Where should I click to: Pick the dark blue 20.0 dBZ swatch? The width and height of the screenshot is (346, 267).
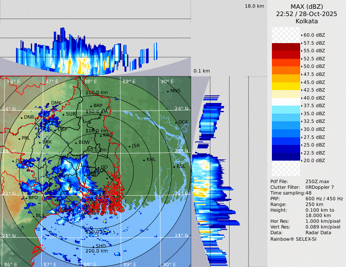(x=286, y=157)
